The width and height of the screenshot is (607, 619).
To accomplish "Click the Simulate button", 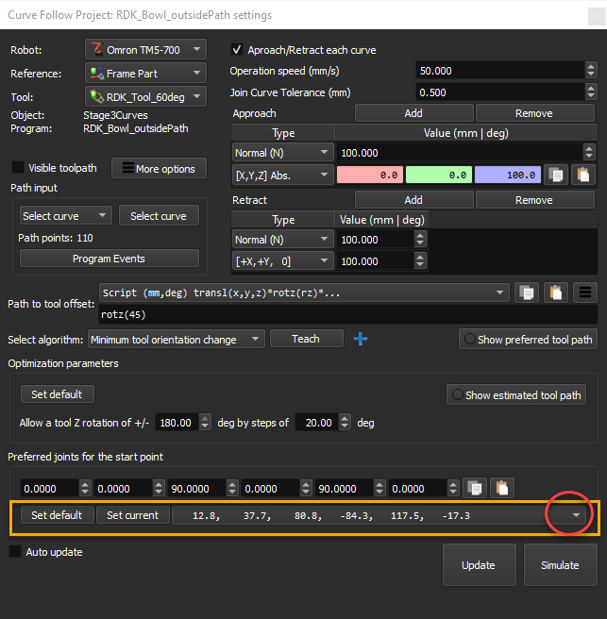I will click(x=560, y=565).
